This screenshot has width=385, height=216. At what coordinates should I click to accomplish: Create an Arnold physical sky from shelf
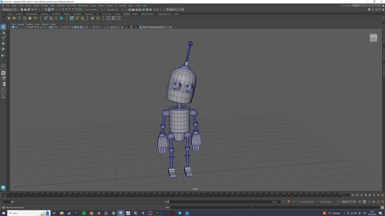(35, 18)
